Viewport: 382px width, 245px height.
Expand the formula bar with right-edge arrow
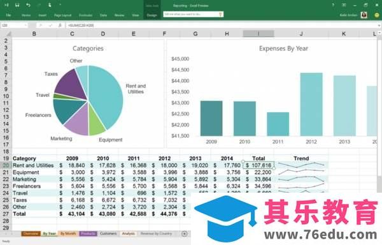click(379, 26)
